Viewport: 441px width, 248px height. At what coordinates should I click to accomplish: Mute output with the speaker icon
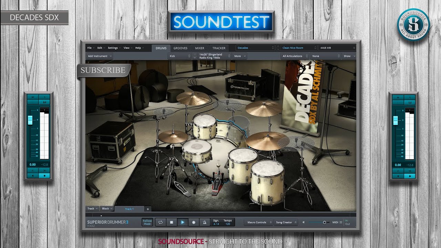point(304,223)
